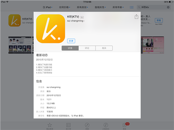Open the large K吧(KTV) app icon
This screenshot has height=130, width=174.
[x=50, y=29]
